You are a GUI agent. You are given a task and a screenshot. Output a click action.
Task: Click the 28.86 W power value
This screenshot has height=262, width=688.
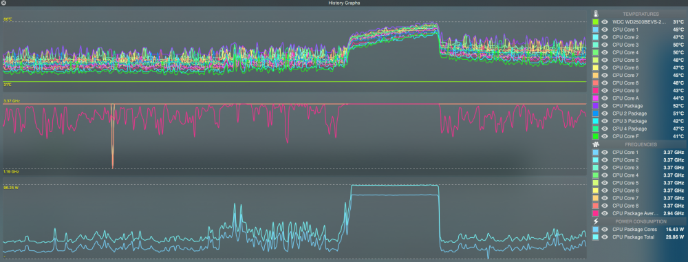[676, 237]
